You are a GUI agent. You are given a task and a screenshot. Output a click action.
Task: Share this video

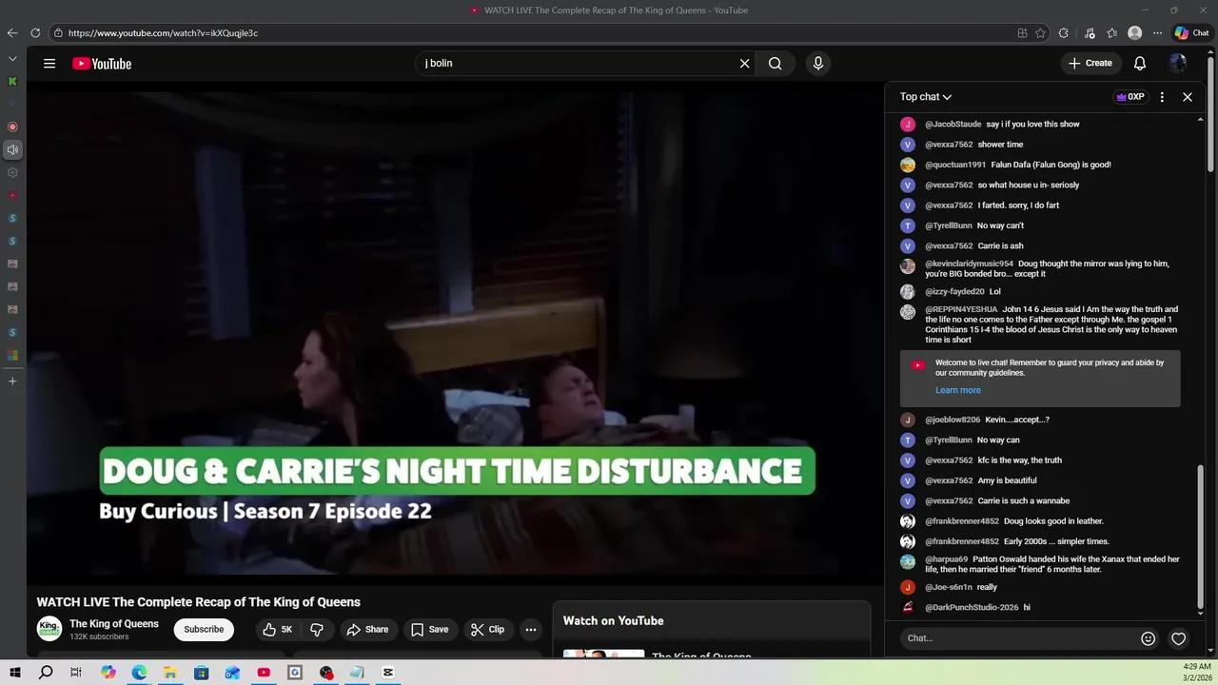pos(367,629)
